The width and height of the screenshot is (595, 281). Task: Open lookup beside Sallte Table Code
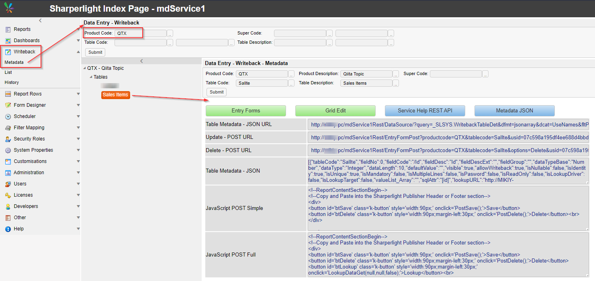click(x=291, y=83)
